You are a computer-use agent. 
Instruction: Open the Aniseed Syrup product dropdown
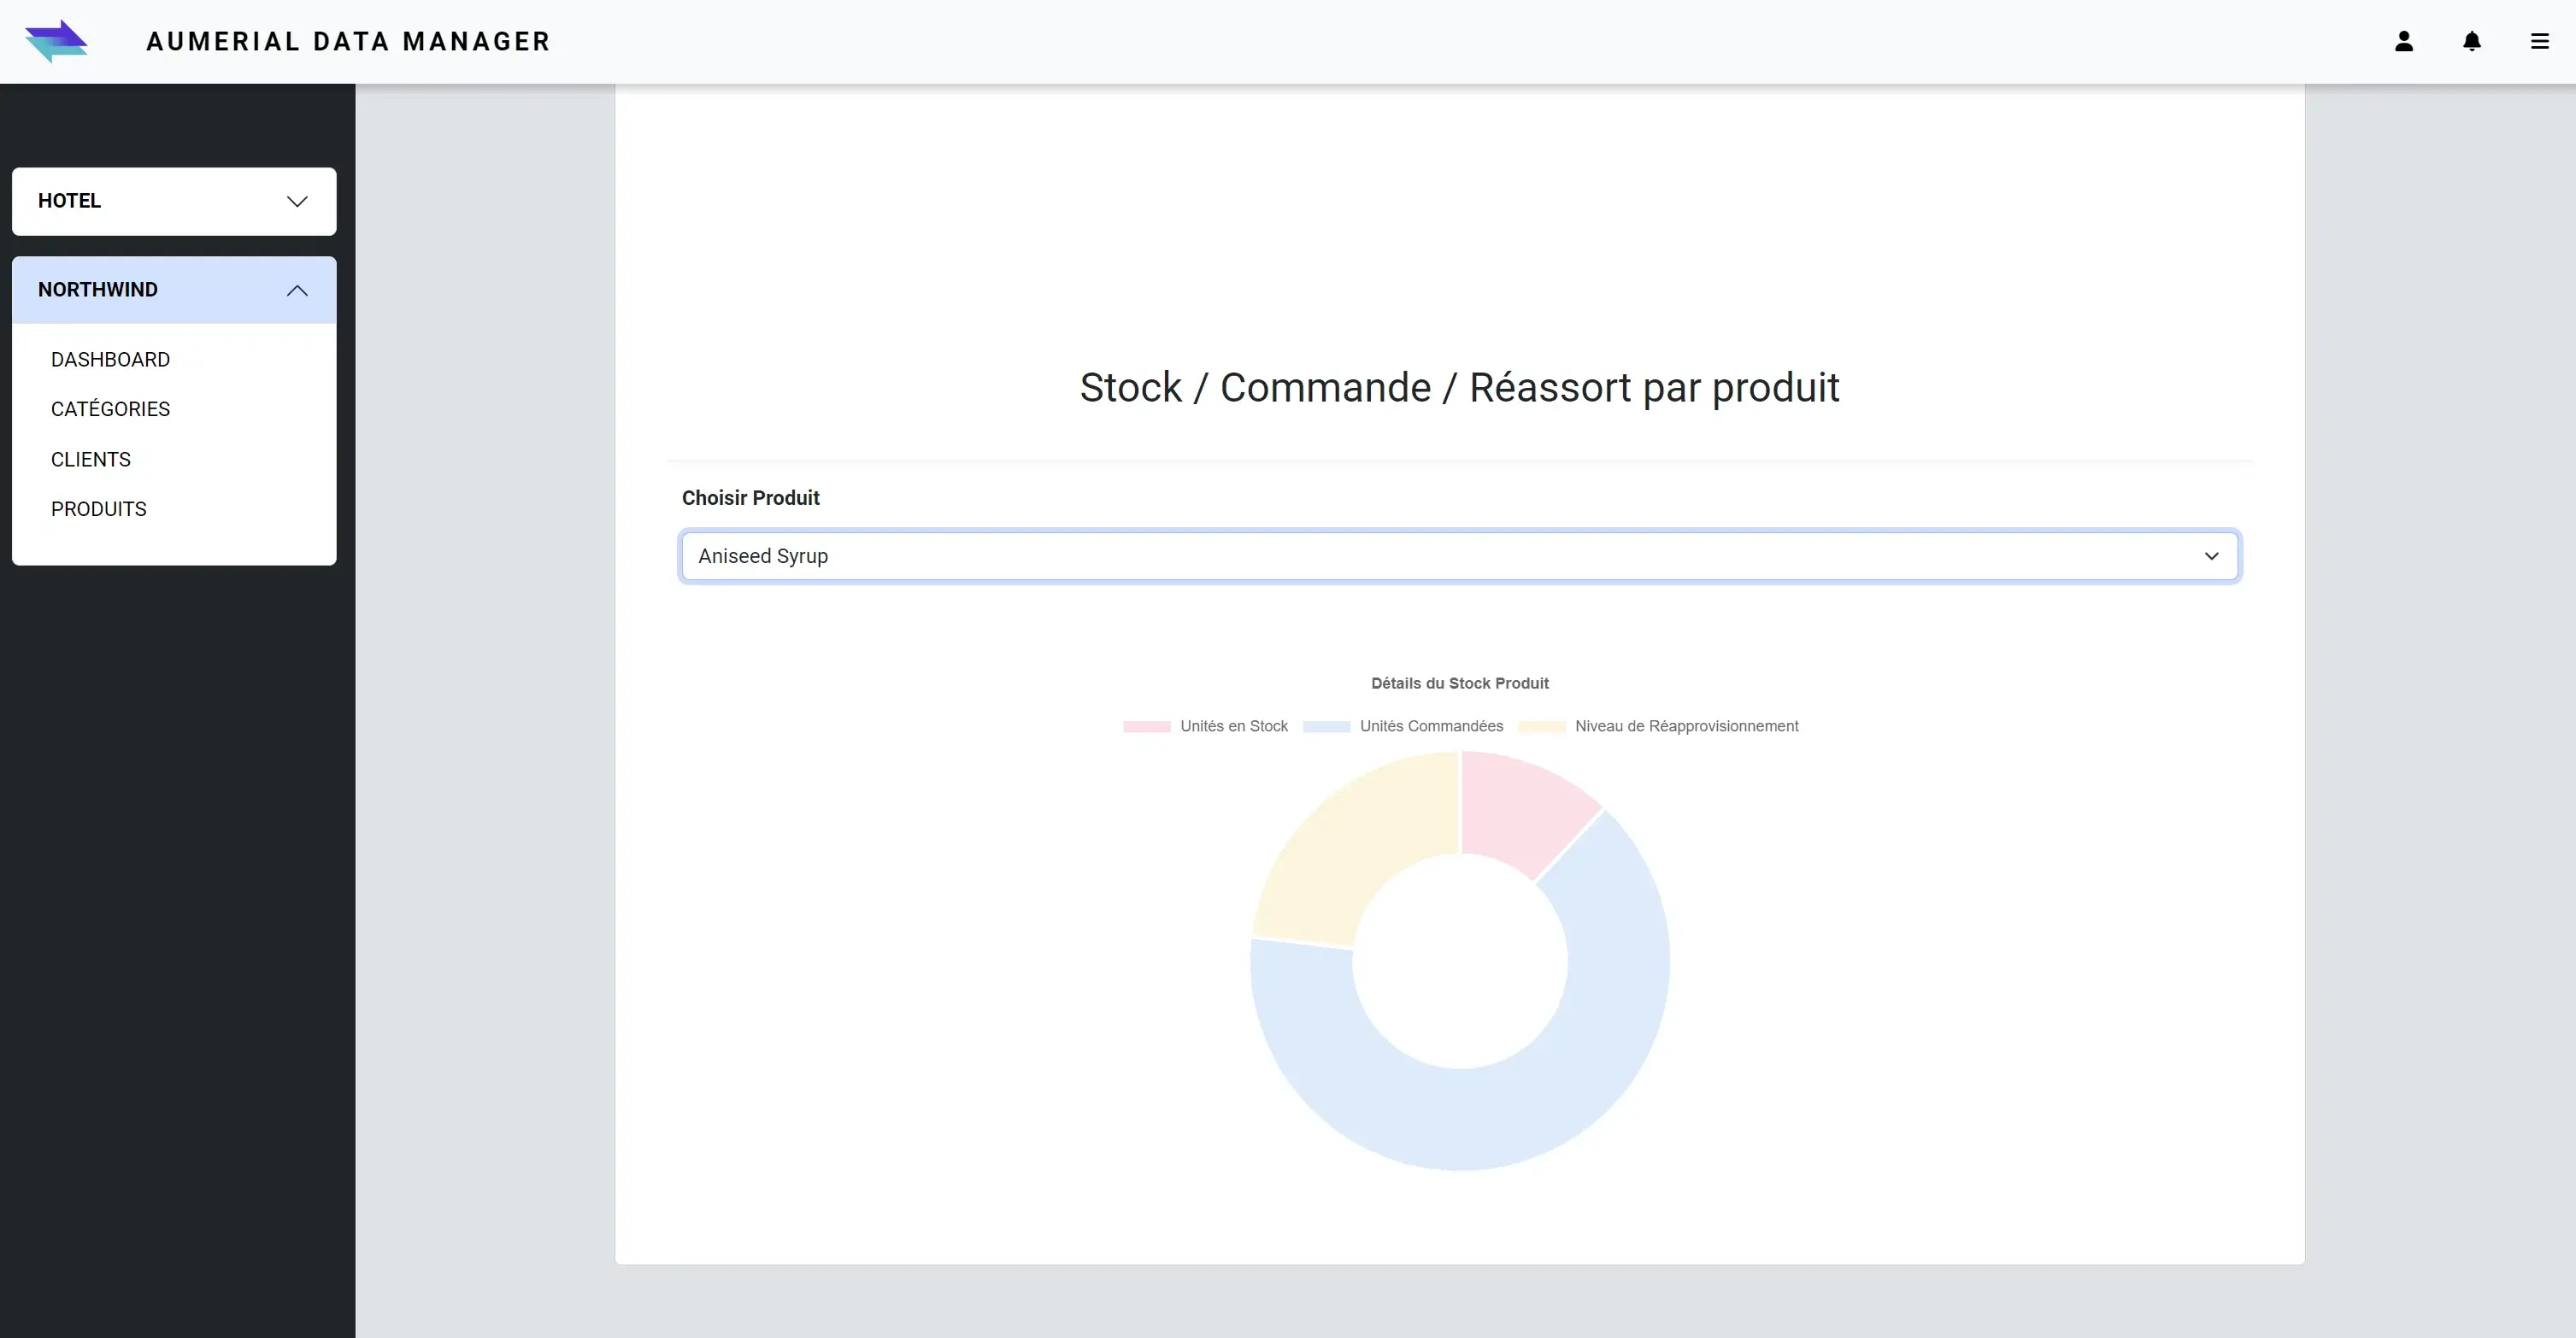(1459, 556)
